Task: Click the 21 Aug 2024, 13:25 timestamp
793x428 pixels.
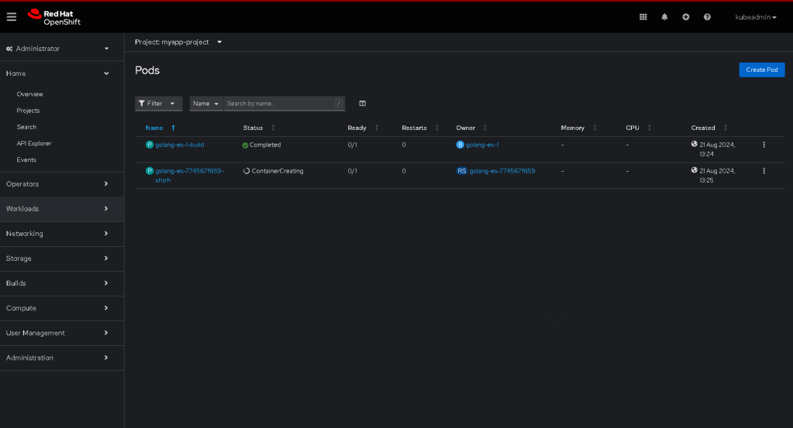Action: (717, 176)
